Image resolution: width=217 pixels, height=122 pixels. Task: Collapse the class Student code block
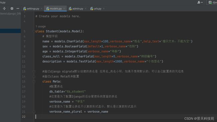click(34, 31)
